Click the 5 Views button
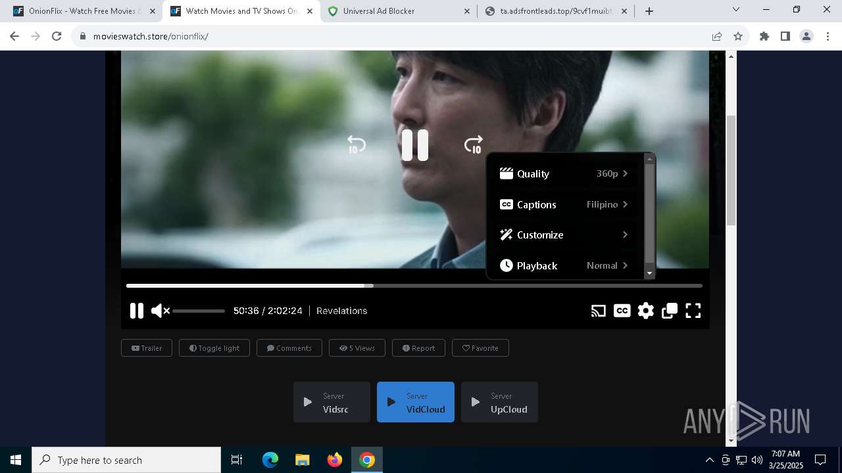Viewport: 842px width, 473px height. [x=357, y=348]
